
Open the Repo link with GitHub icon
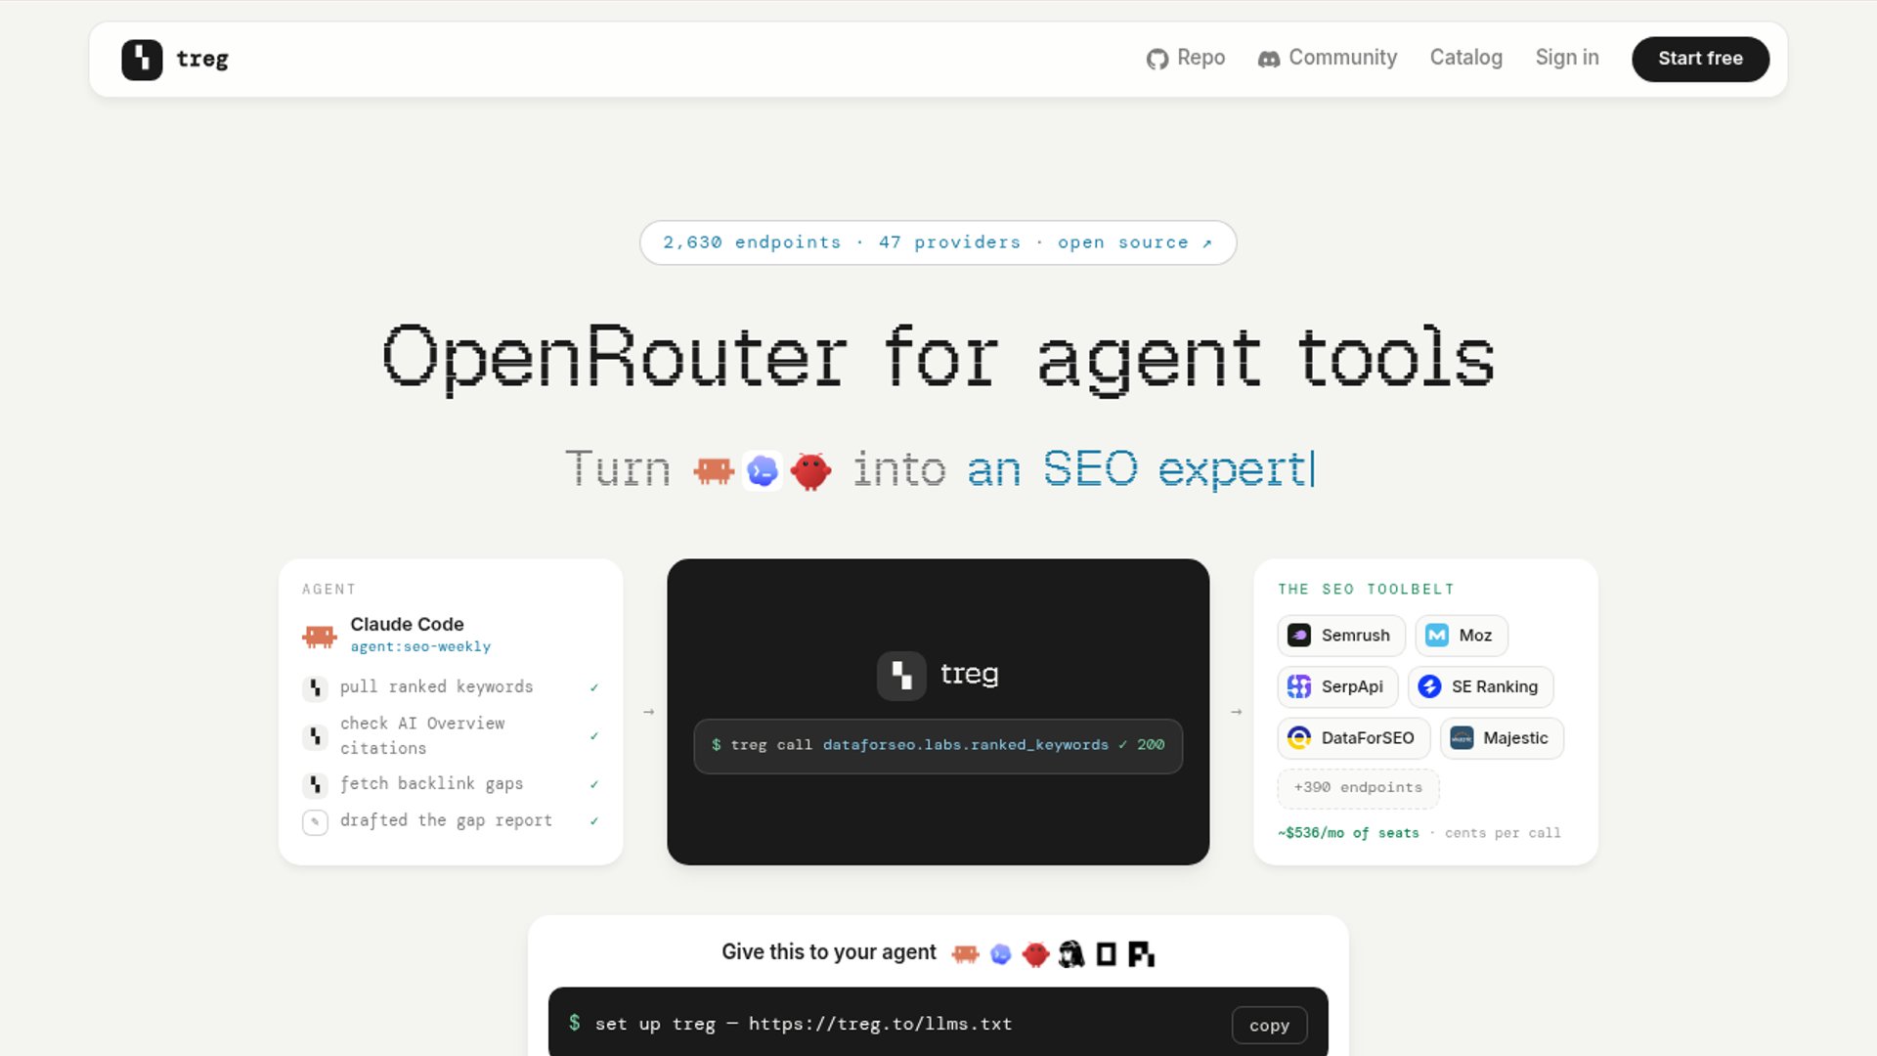pos(1186,58)
